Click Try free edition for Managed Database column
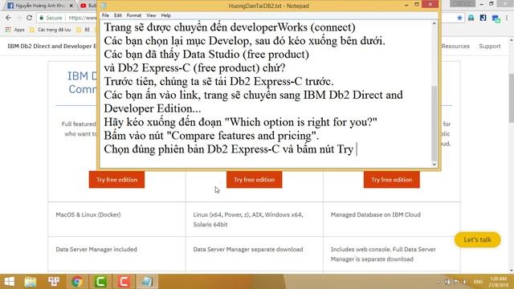 click(391, 180)
